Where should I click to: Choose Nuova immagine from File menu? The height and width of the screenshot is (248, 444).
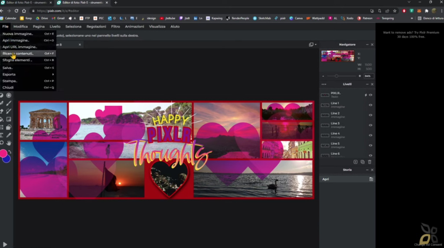click(28, 34)
